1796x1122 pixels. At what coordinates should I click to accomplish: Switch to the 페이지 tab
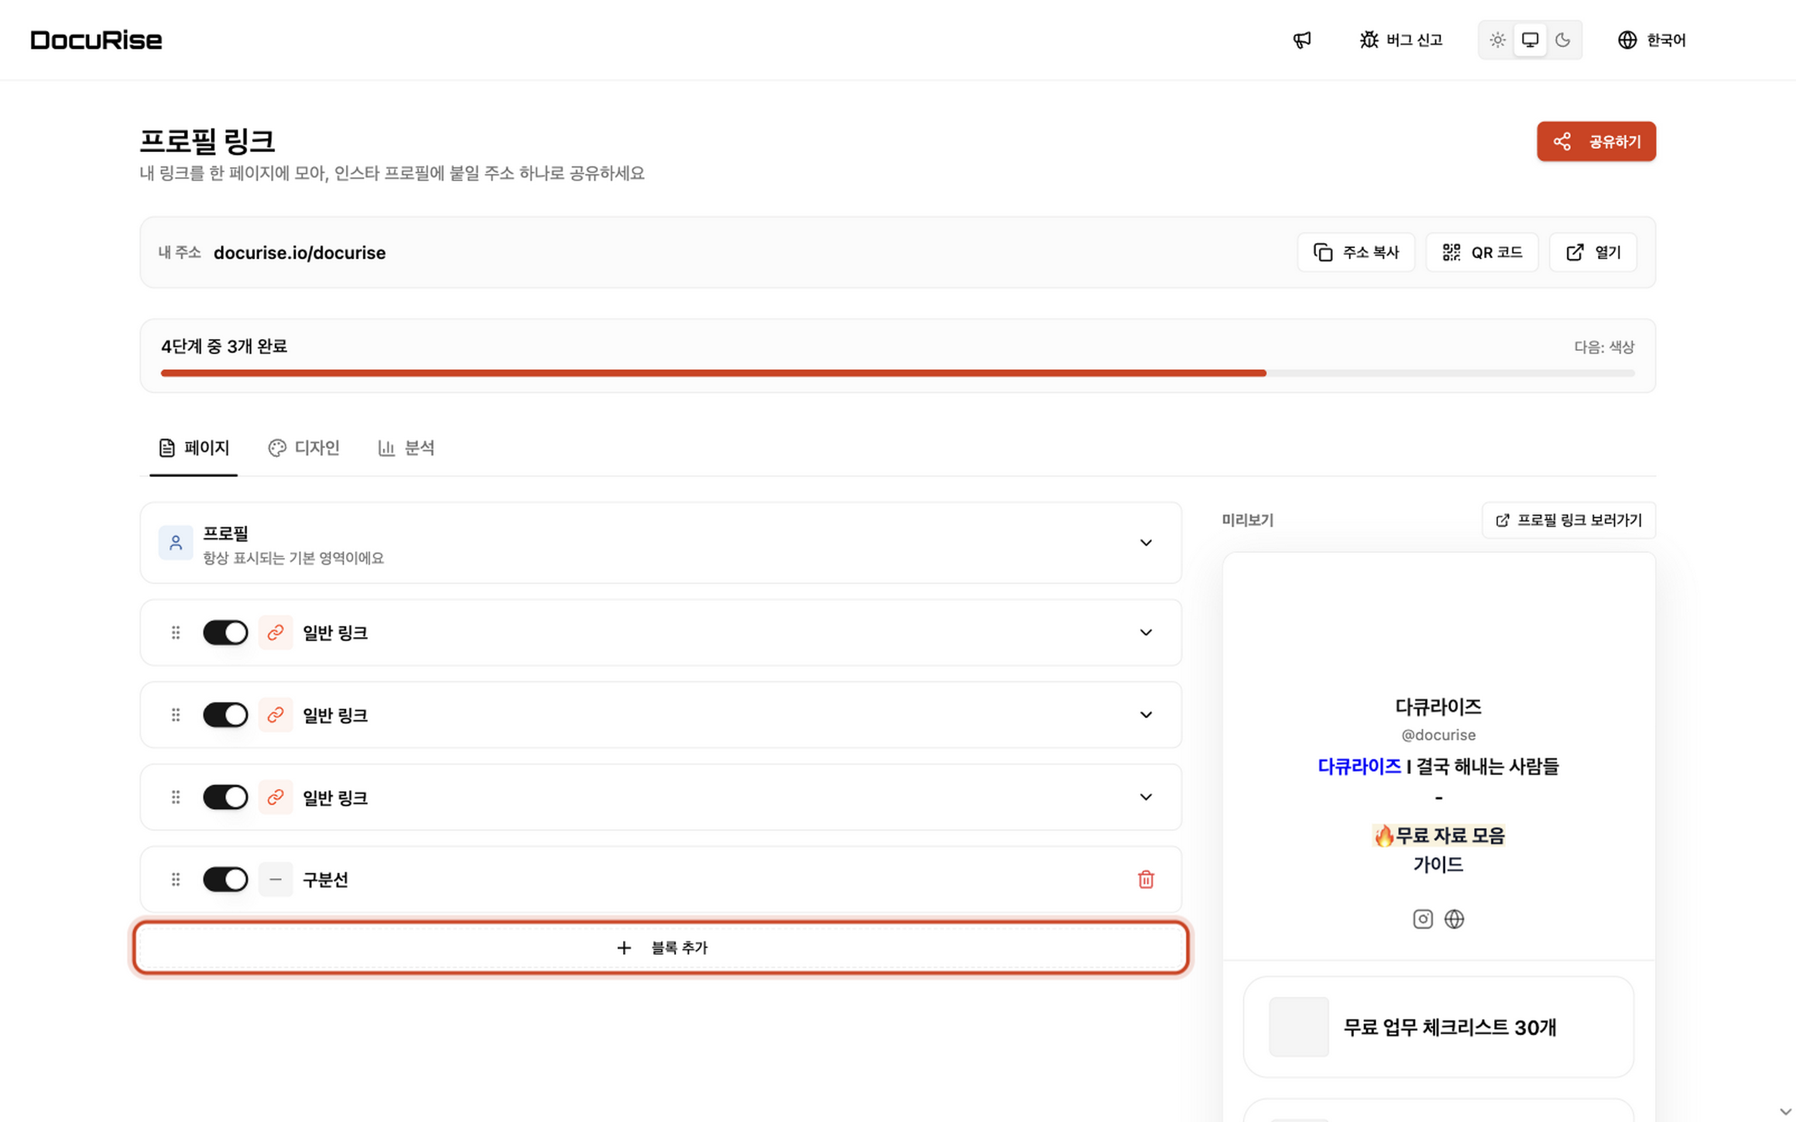194,448
